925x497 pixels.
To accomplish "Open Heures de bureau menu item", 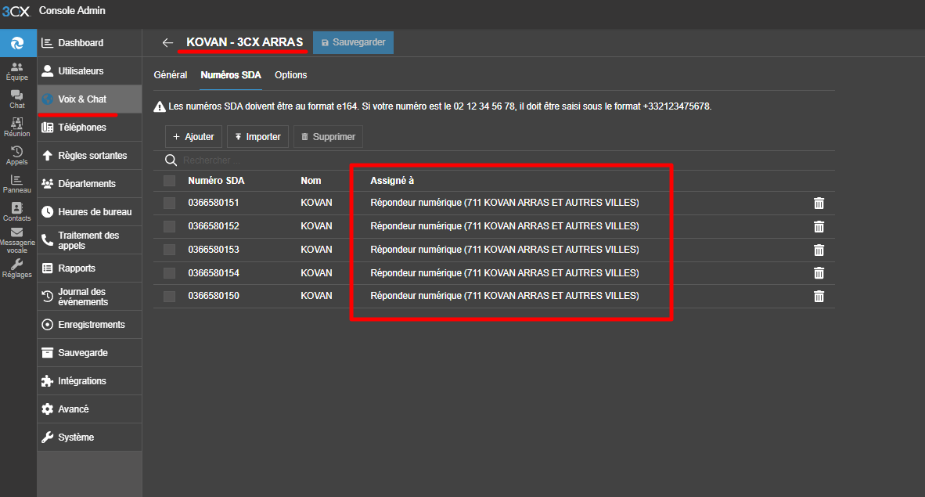I will tap(90, 212).
